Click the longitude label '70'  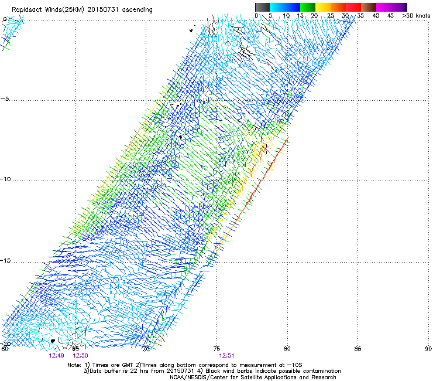pyautogui.click(x=146, y=349)
